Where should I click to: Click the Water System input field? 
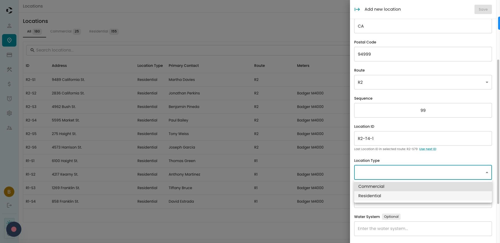[x=423, y=229]
